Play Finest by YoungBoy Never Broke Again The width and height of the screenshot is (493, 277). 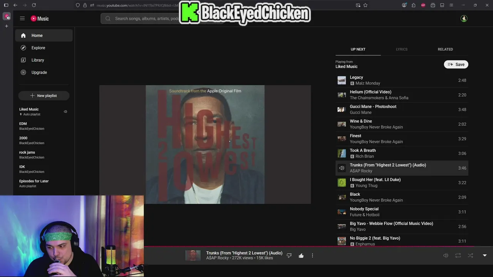402,138
